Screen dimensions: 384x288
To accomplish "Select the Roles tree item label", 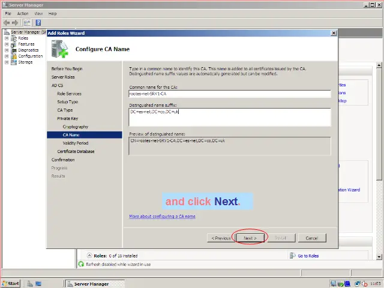I will click(x=23, y=38).
